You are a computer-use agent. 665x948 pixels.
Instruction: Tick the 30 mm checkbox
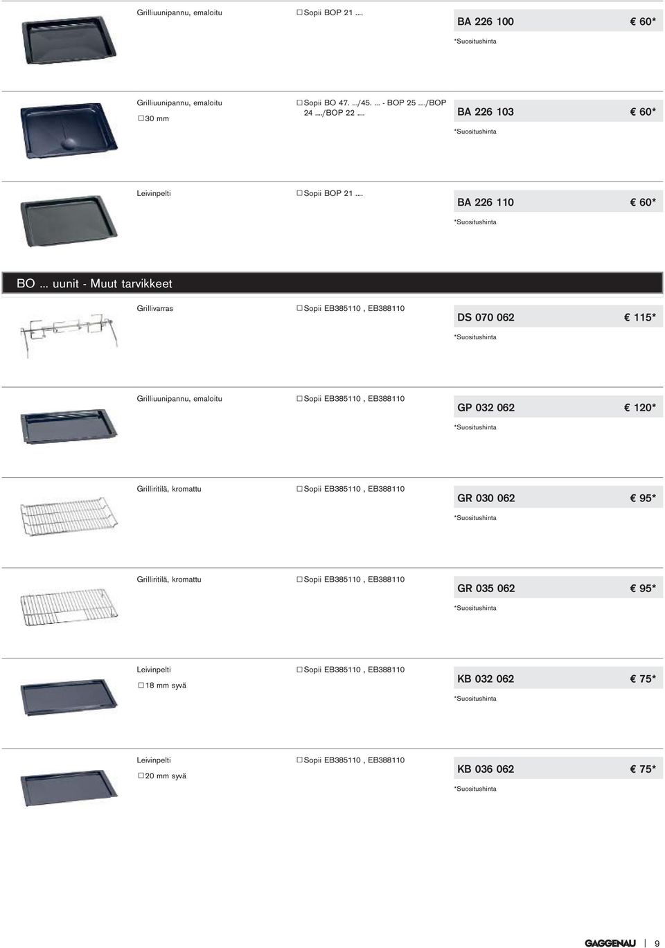[x=141, y=118]
